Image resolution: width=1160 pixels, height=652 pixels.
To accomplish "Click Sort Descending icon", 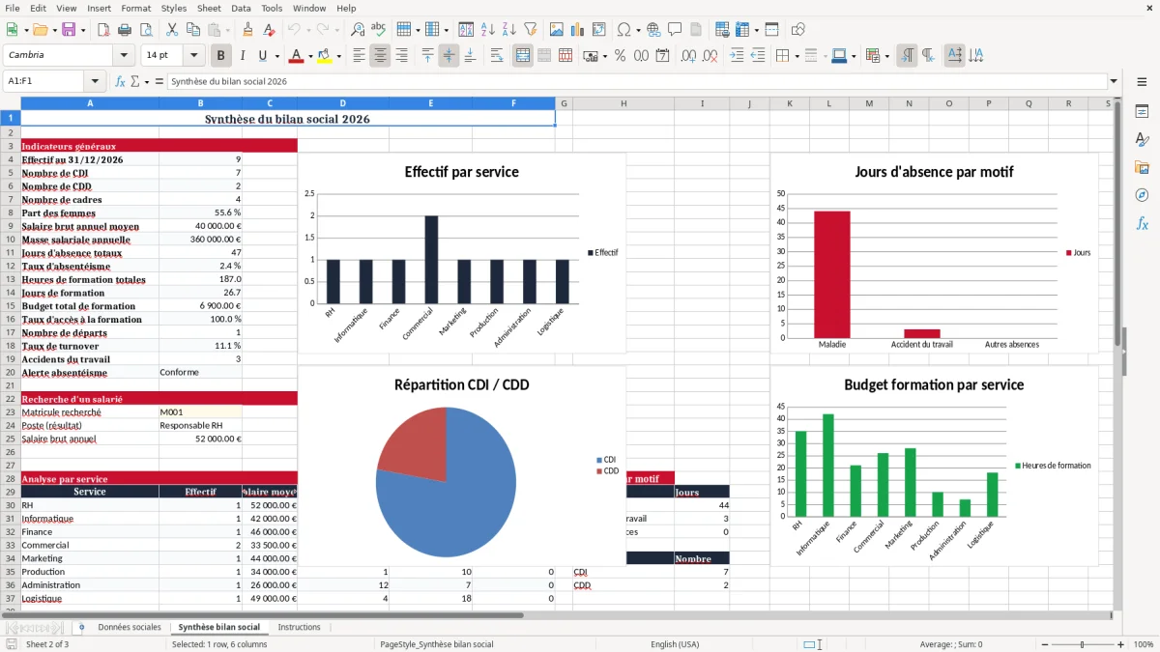I will coord(509,30).
